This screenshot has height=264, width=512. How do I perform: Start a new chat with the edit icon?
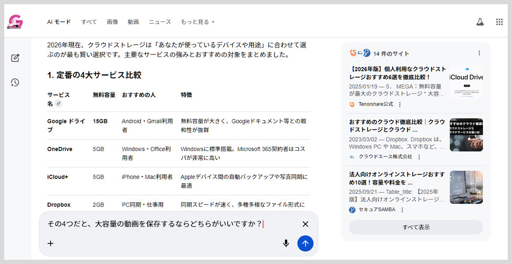(x=15, y=58)
